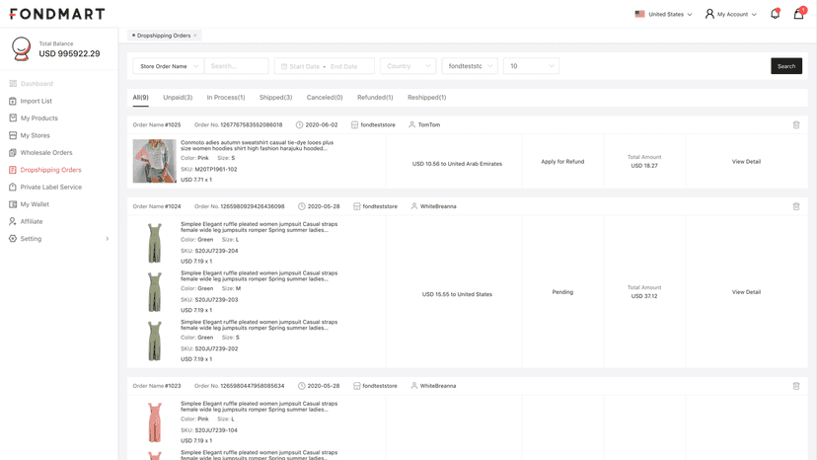
Task: Click the My Wallet sidebar icon
Action: point(13,204)
